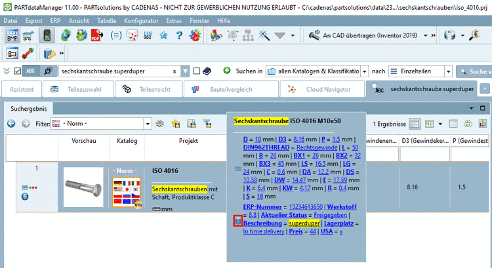Switch to the Bauteilvergleich tab
The height and width of the screenshot is (268, 492).
point(231,89)
